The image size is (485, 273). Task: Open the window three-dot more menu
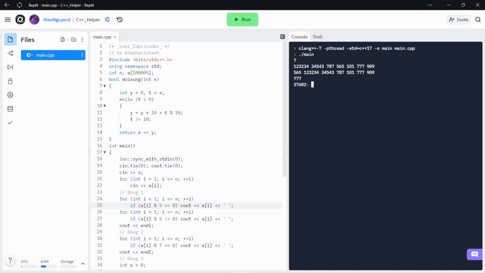(430, 5)
